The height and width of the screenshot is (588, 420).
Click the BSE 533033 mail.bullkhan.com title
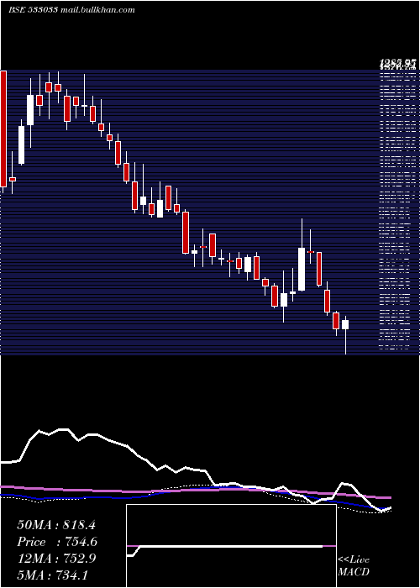[71, 10]
